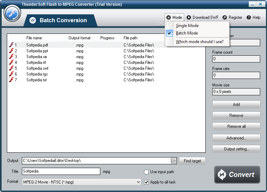Image resolution: width=267 pixels, height=192 pixels.
Task: Open the Mode menu
Action: 174,17
